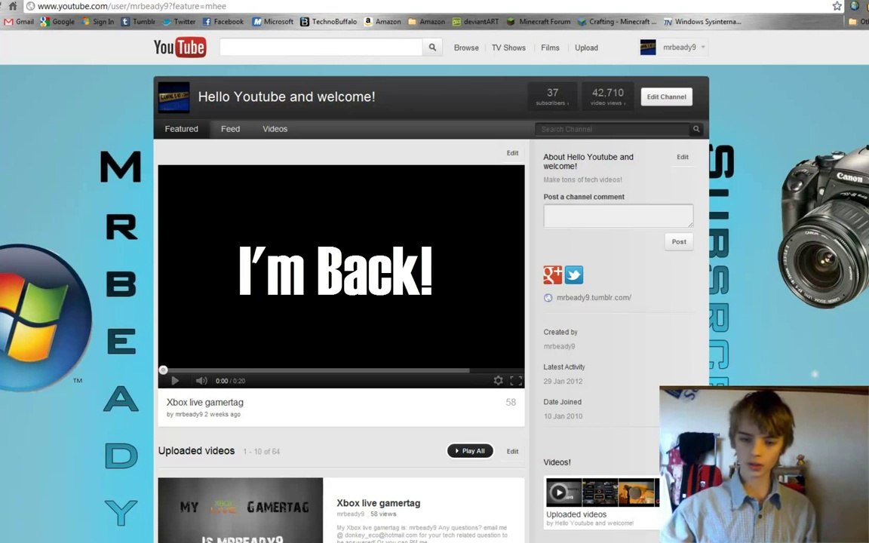
Task: Open the Minecraft Forum bookmark
Action: coord(539,22)
